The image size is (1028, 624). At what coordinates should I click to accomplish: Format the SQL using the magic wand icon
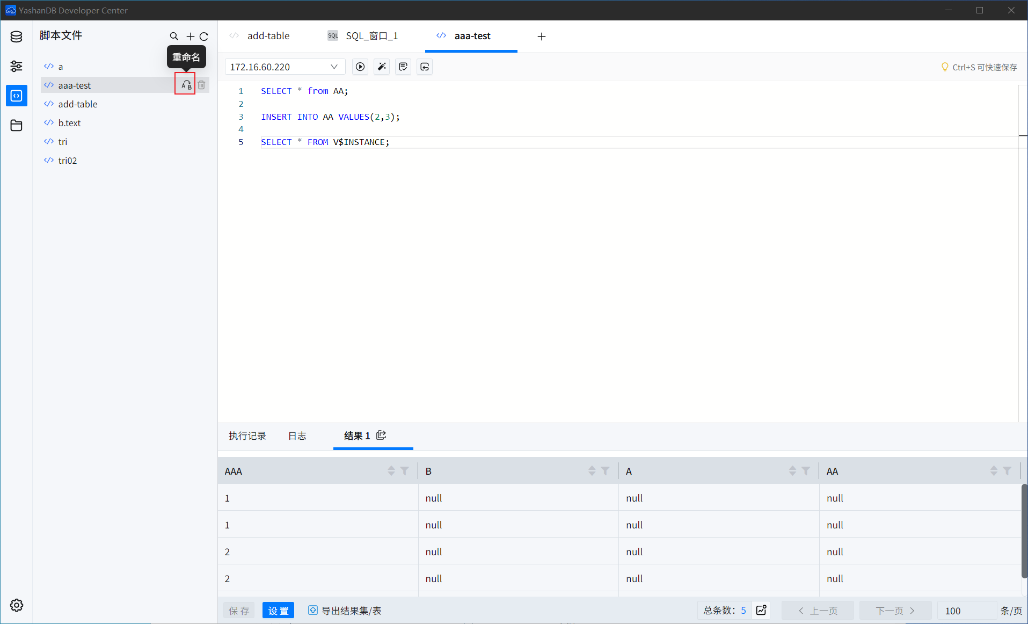click(381, 67)
